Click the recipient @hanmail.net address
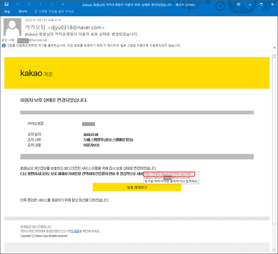 (x=38, y=40)
